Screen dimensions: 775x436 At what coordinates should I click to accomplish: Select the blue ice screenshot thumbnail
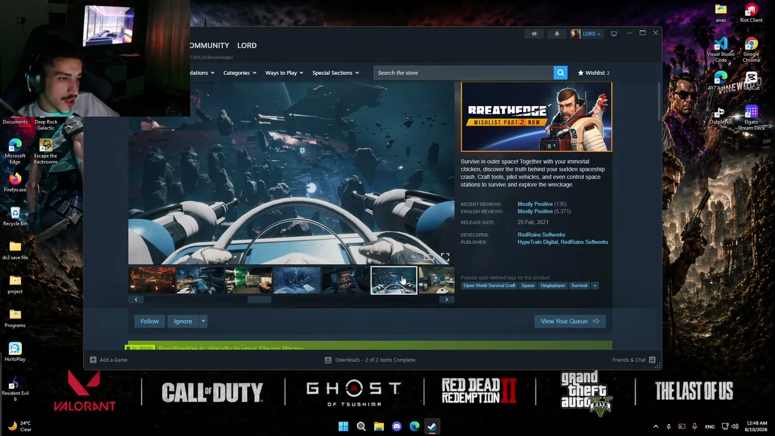[297, 280]
